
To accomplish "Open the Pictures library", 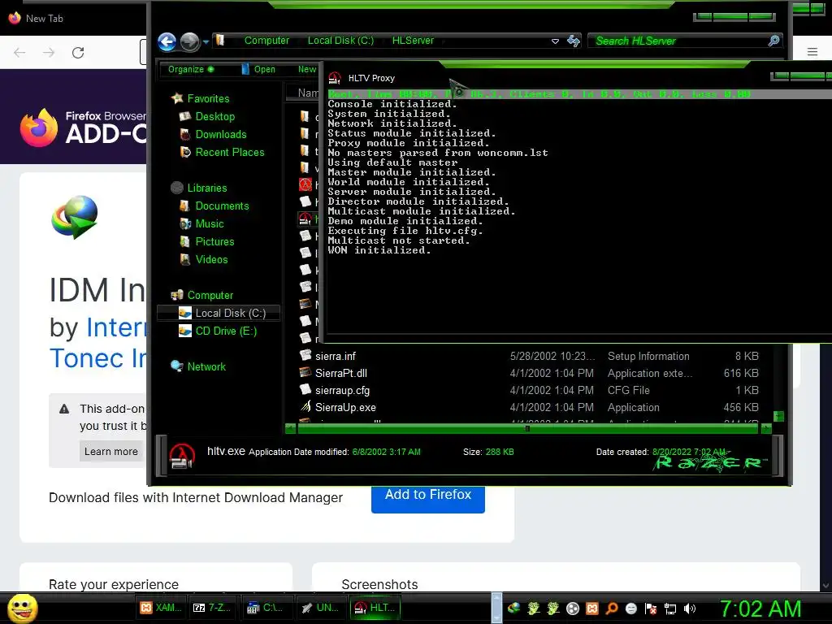I will click(x=214, y=241).
